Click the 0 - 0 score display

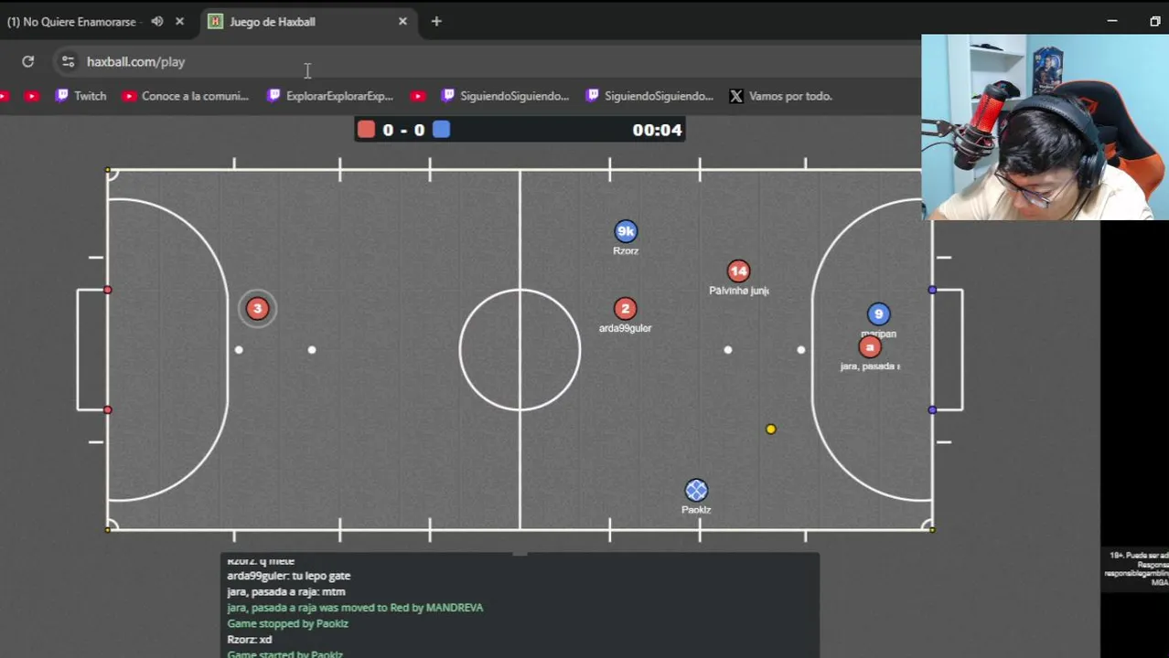tap(403, 130)
